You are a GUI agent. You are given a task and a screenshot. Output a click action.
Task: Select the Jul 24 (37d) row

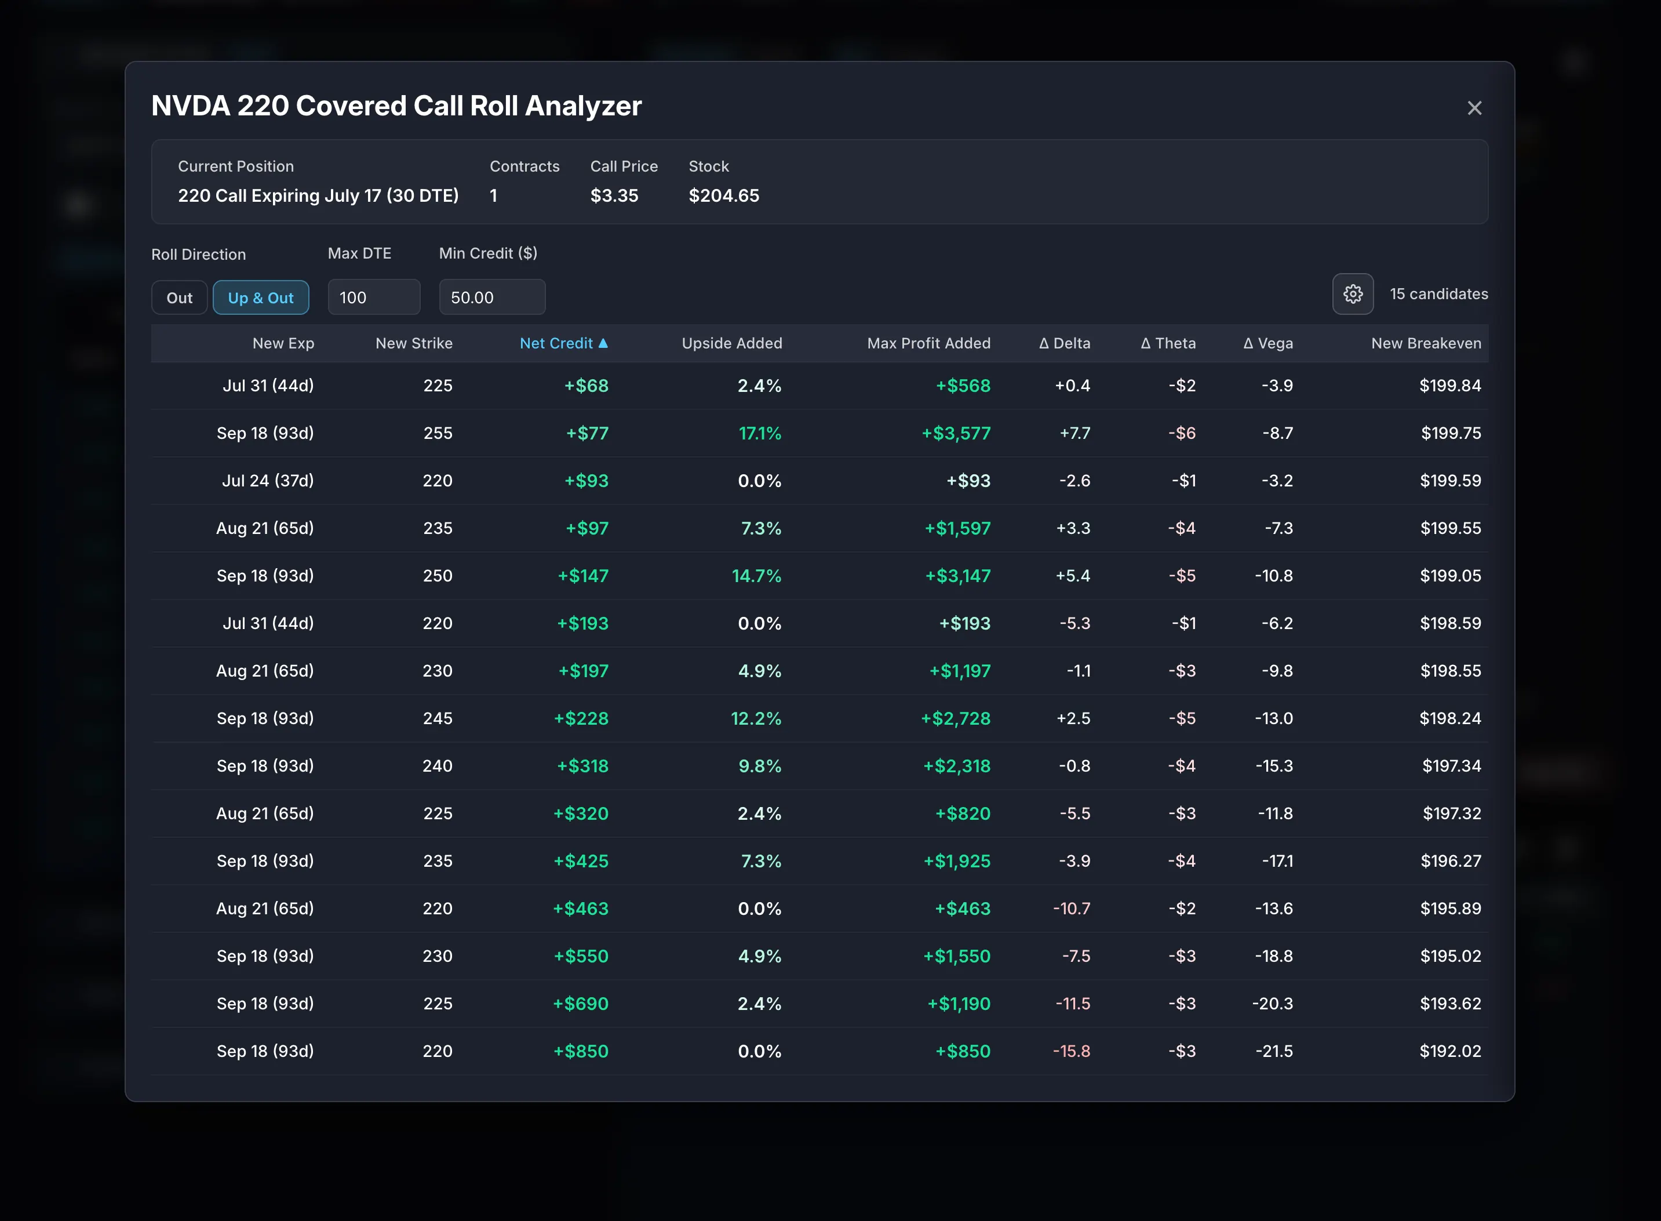click(x=819, y=481)
